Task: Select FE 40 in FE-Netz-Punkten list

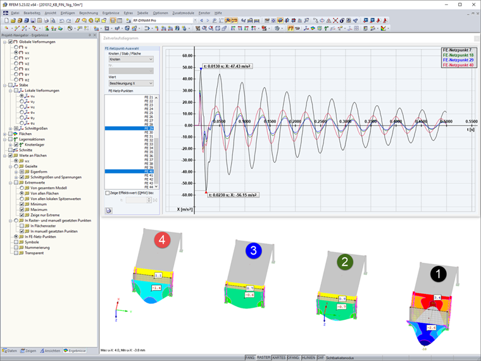Action: coord(130,171)
